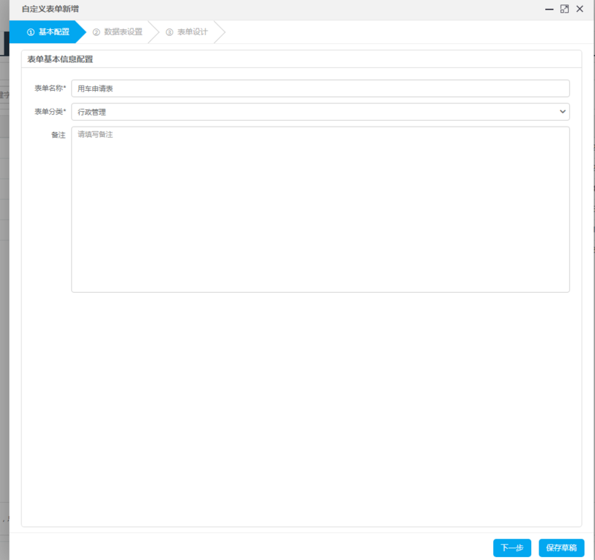
Task: Minimize the 自定义表单新增 dialog
Action: [549, 9]
